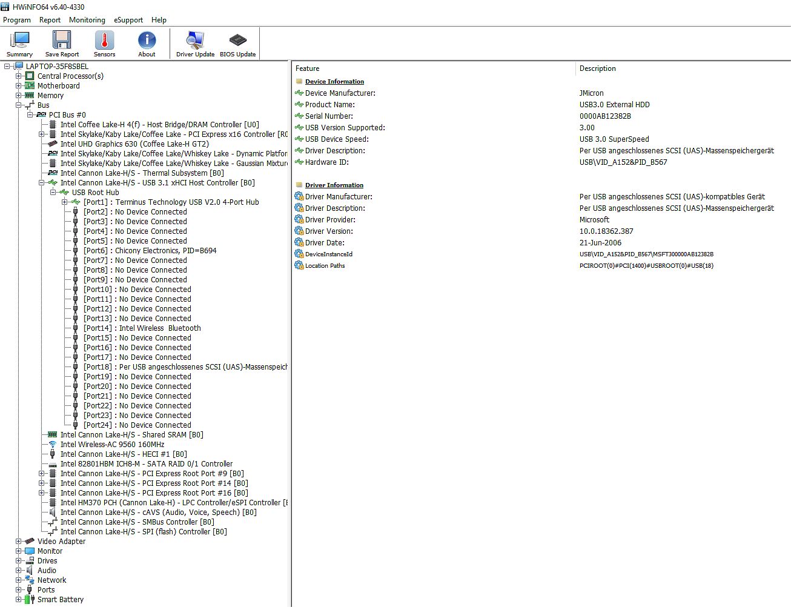Select Port24 No Device Connected
Image resolution: width=791 pixels, height=607 pixels.
point(137,425)
